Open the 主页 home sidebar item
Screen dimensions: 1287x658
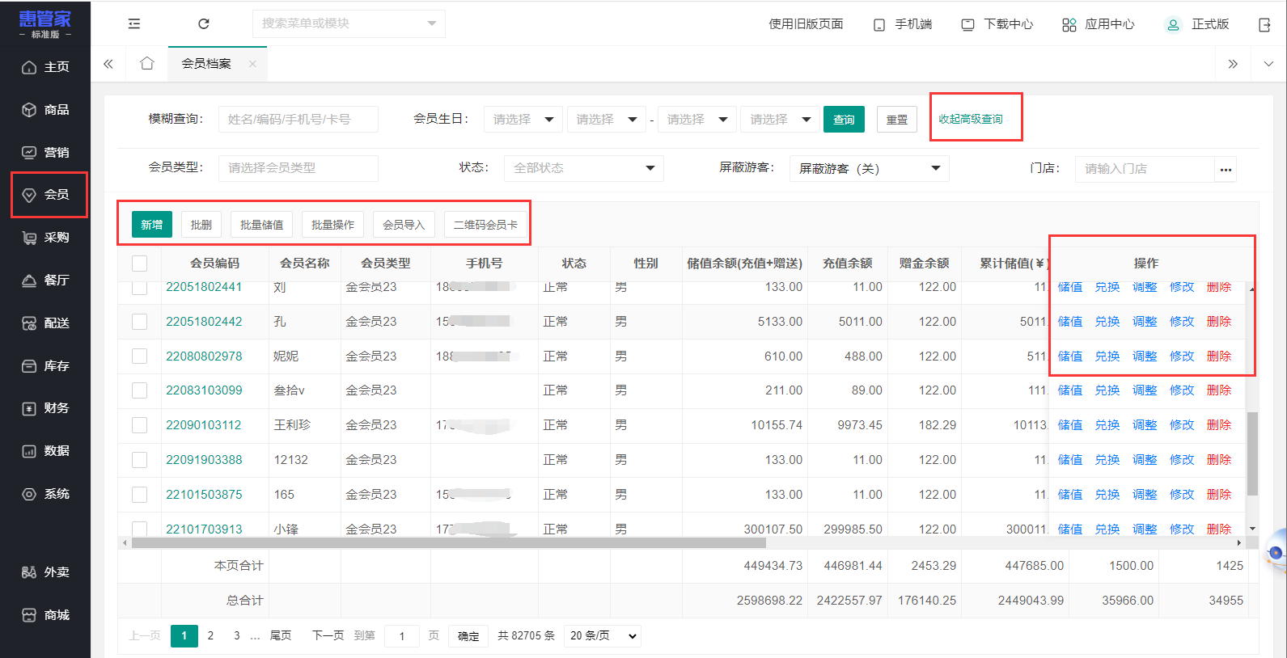pyautogui.click(x=45, y=67)
